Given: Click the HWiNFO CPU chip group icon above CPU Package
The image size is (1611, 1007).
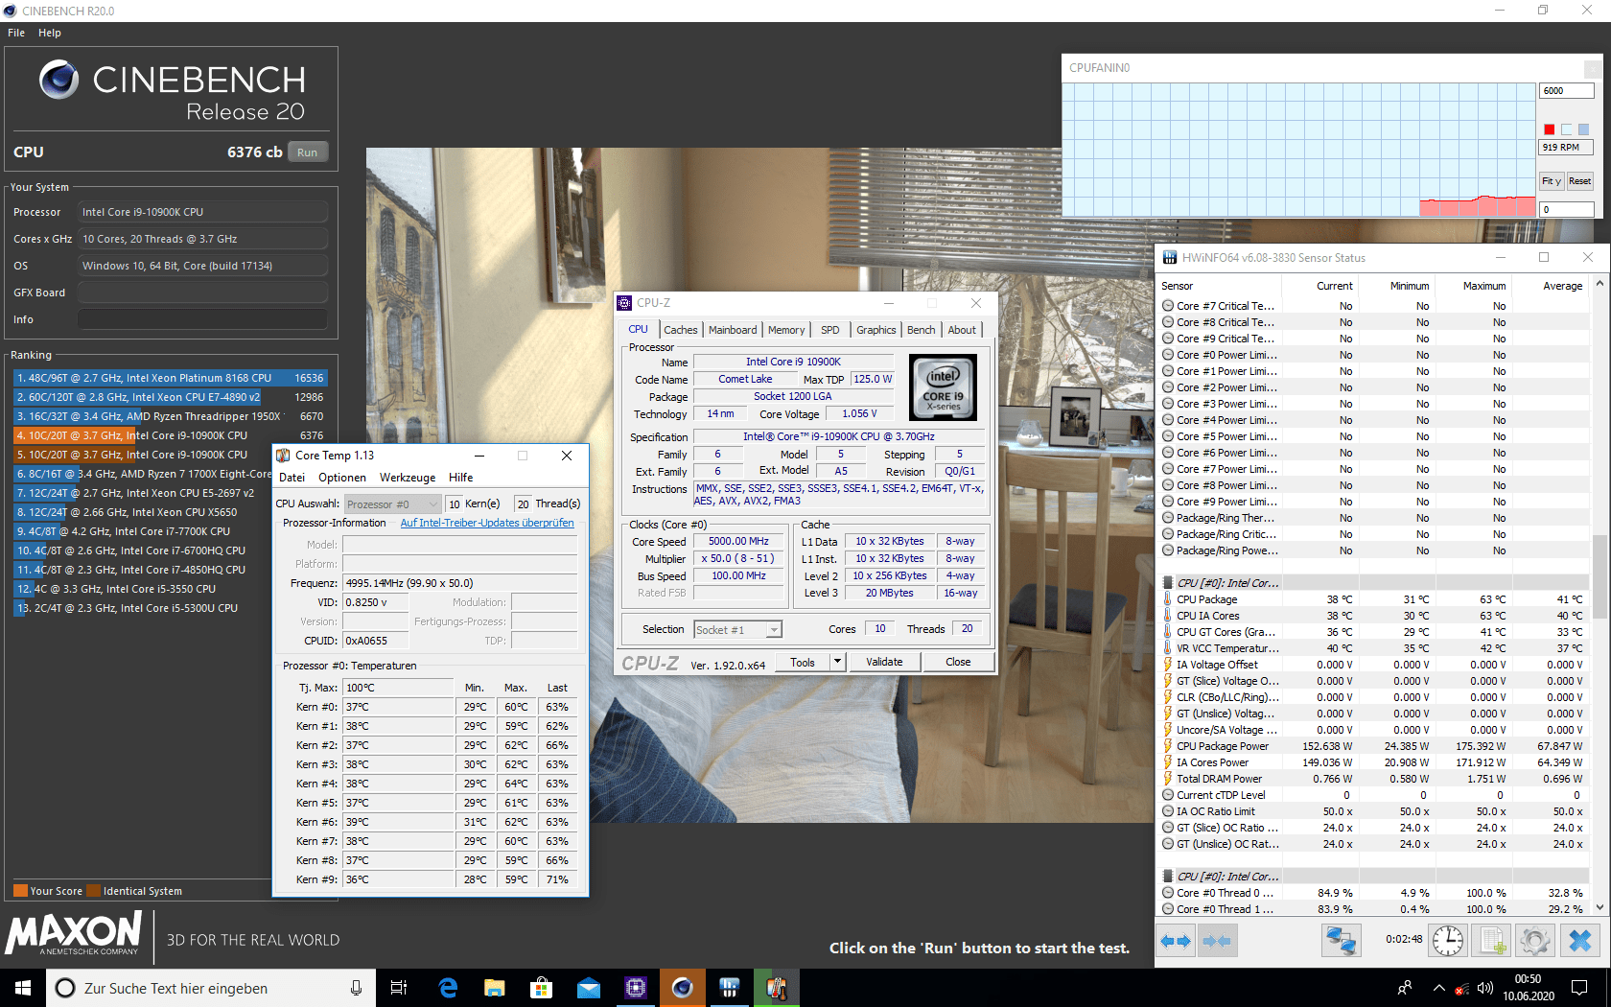Looking at the screenshot, I should [x=1168, y=583].
